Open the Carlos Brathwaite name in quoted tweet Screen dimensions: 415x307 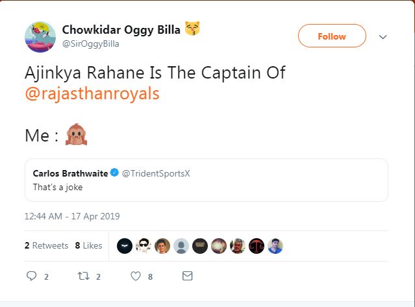pyautogui.click(x=70, y=173)
